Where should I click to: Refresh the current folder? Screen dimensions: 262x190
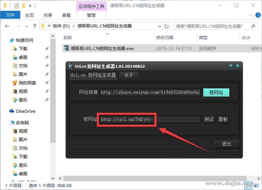tap(167, 26)
